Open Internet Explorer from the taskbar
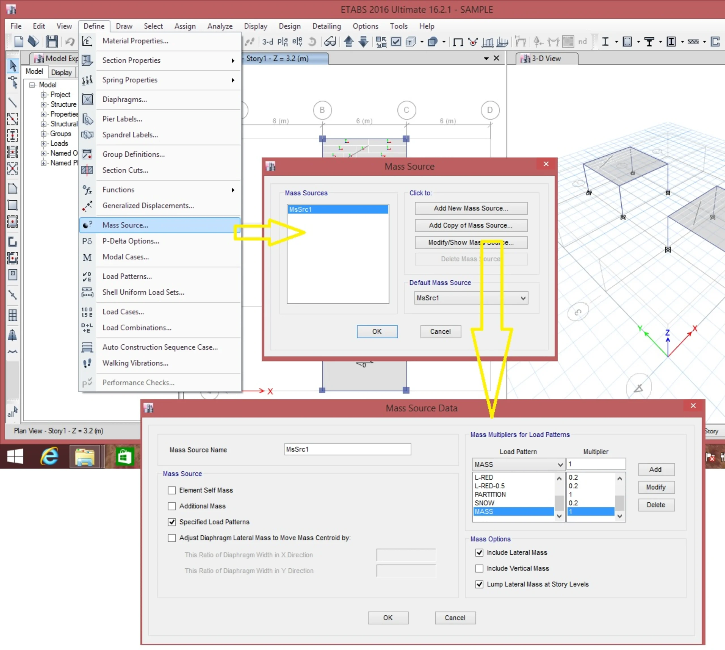725x650 pixels. click(49, 456)
